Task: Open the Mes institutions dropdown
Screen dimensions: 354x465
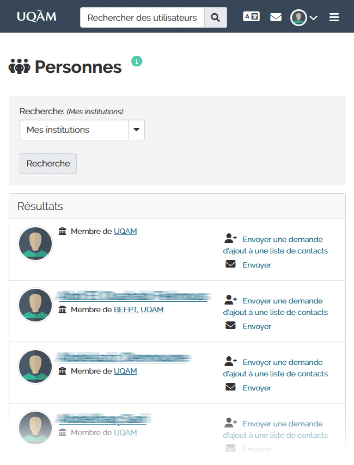Action: click(x=74, y=130)
